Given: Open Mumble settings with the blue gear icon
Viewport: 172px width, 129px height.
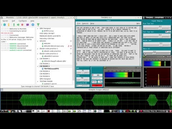Looking at the screenshot, I should (x=33, y=25).
